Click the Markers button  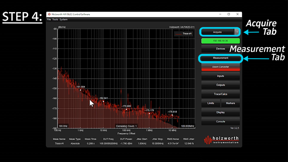click(x=230, y=103)
